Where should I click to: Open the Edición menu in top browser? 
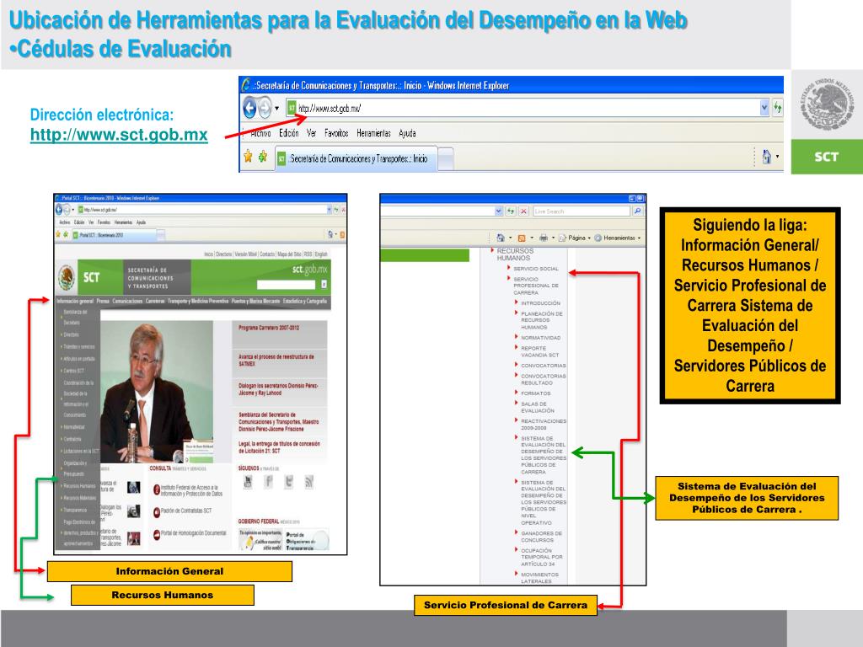tap(288, 133)
